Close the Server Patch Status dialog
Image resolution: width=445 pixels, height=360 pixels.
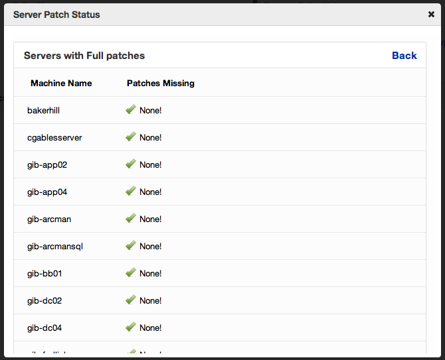tap(431, 14)
